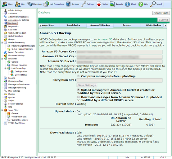172x159 pixels.
Task: Open the Lists toolbar icon
Action: 18,4
